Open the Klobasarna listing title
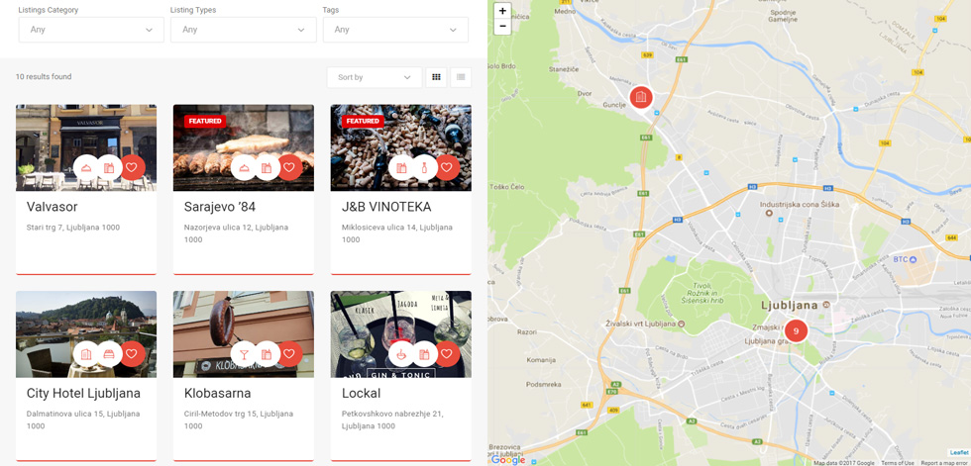 tap(217, 393)
